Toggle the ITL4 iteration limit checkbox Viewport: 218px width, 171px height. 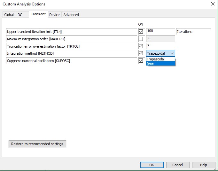[141, 32]
